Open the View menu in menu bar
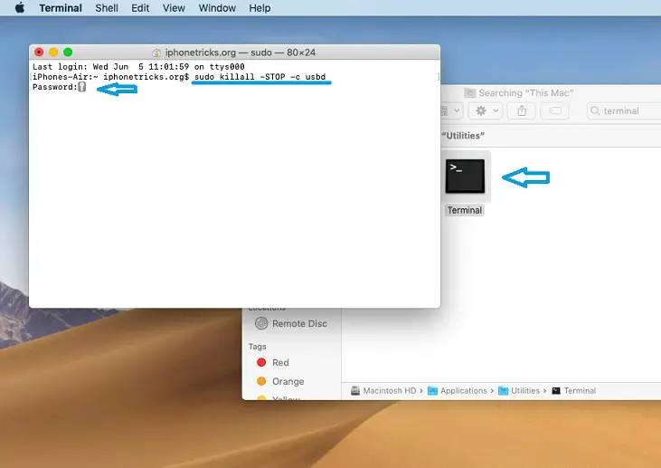Viewport: 661px width, 468px height. 174,8
